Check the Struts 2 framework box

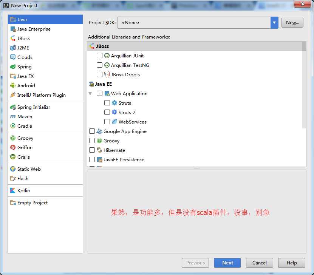[x=107, y=112]
